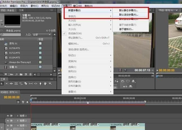182x130 pixels.
Task: Open 节目: 序列 01 monitor dropdown
Action: pyautogui.click(x=177, y=10)
